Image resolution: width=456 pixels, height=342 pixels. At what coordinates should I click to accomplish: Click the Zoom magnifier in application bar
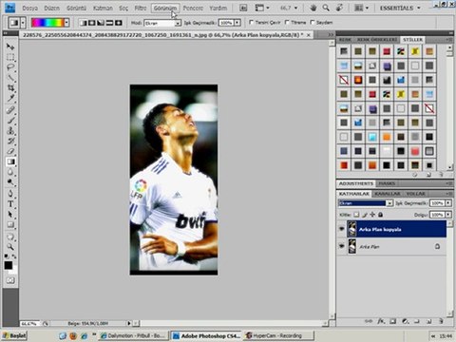point(326,8)
